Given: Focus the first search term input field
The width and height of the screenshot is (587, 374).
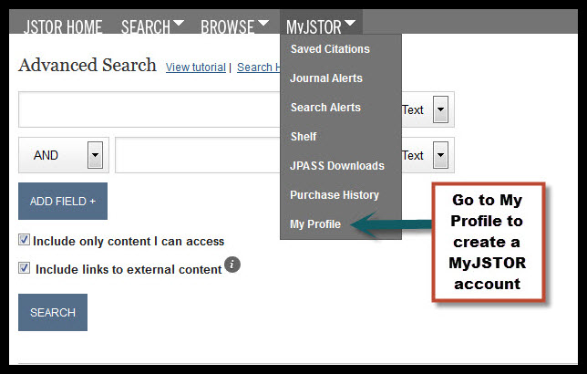Looking at the screenshot, I should click(x=149, y=109).
